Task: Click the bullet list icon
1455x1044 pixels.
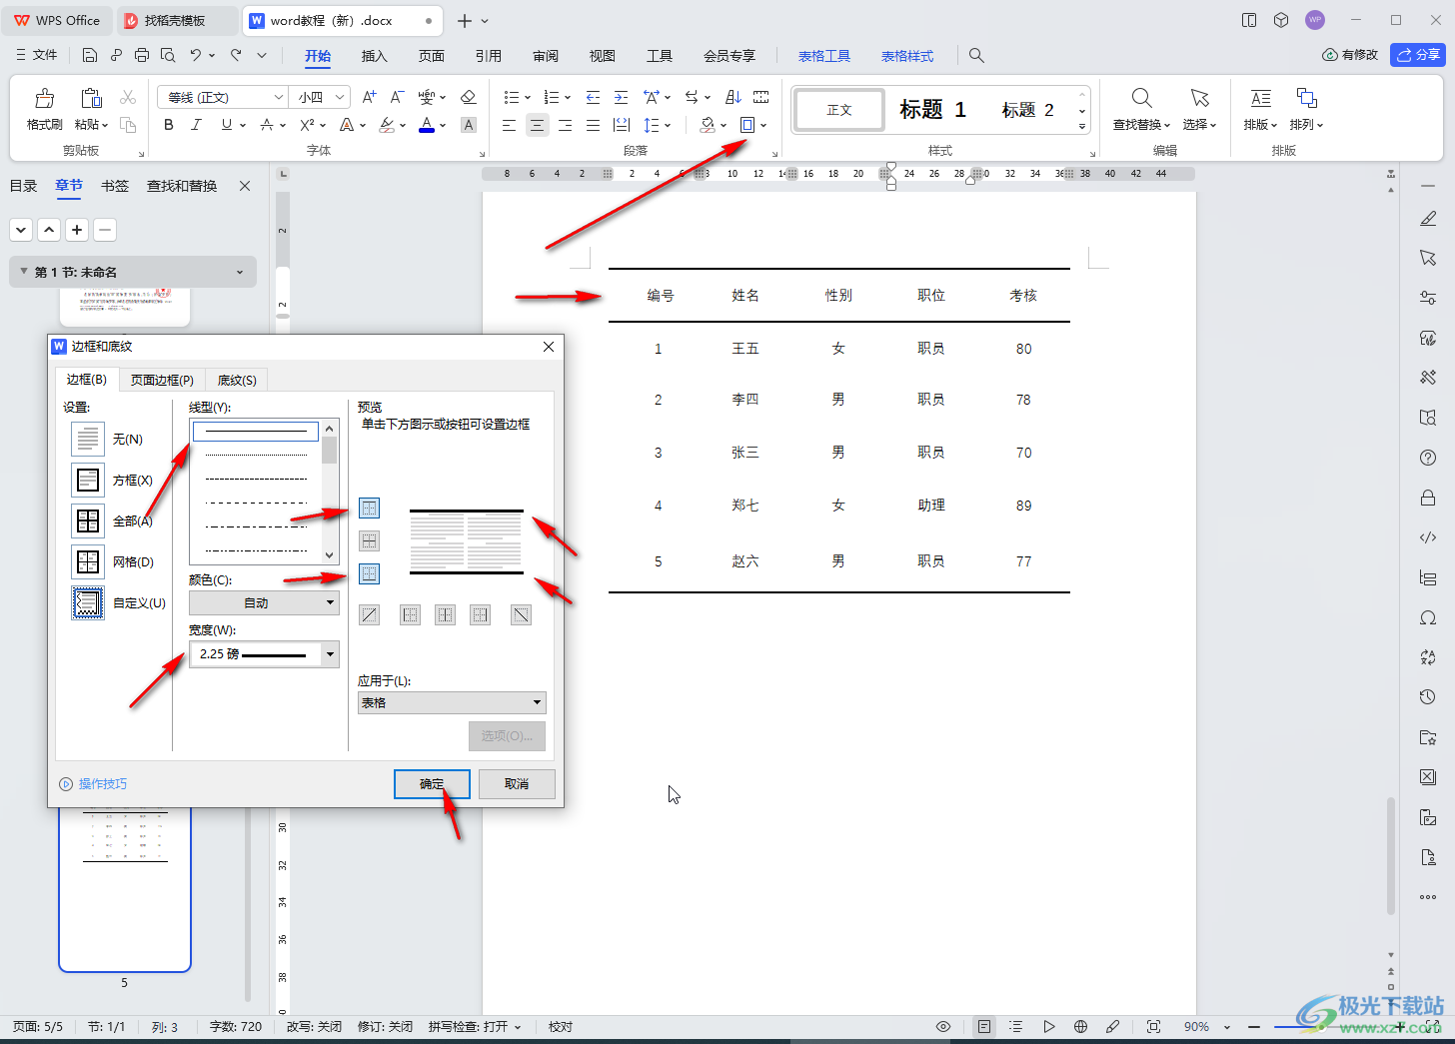Action: click(511, 97)
